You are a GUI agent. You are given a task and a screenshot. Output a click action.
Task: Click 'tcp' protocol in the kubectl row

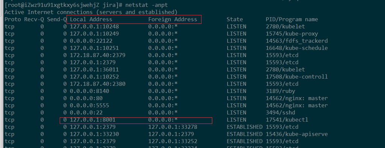coord(9,120)
